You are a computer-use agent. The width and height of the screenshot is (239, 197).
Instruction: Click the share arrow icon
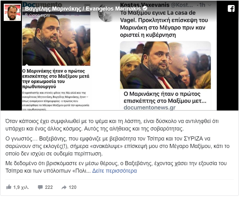coord(64,187)
